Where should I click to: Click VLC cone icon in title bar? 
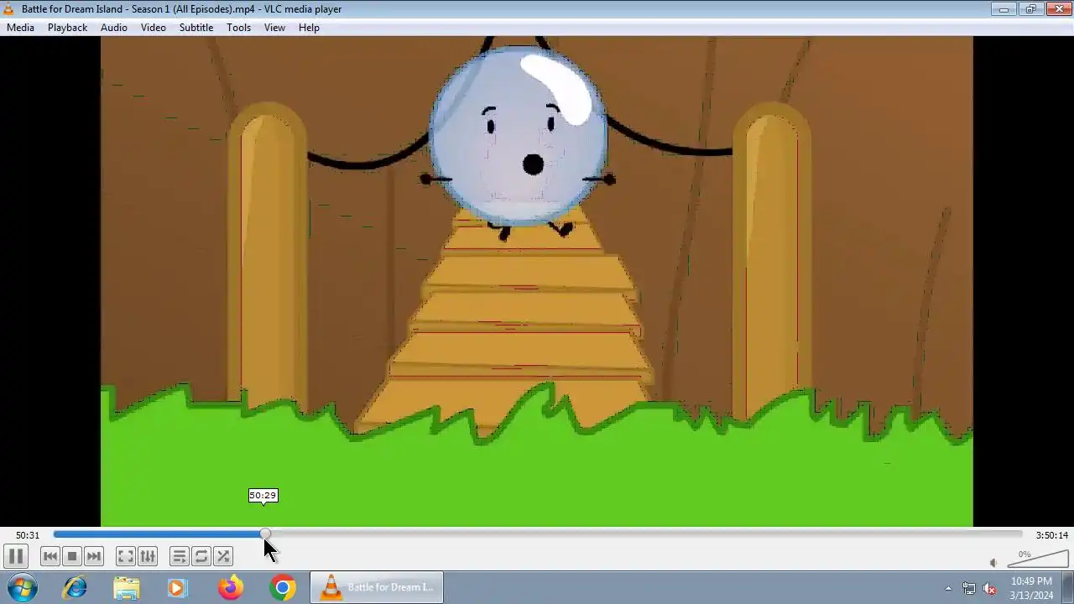[x=8, y=8]
